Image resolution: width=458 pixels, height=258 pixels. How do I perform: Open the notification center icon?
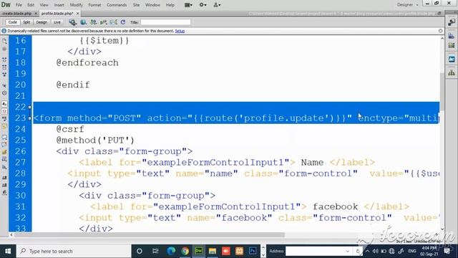pyautogui.click(x=447, y=252)
